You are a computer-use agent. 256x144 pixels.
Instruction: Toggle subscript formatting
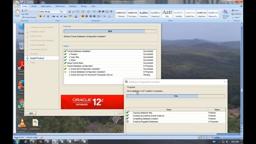pyautogui.click(x=58, y=16)
